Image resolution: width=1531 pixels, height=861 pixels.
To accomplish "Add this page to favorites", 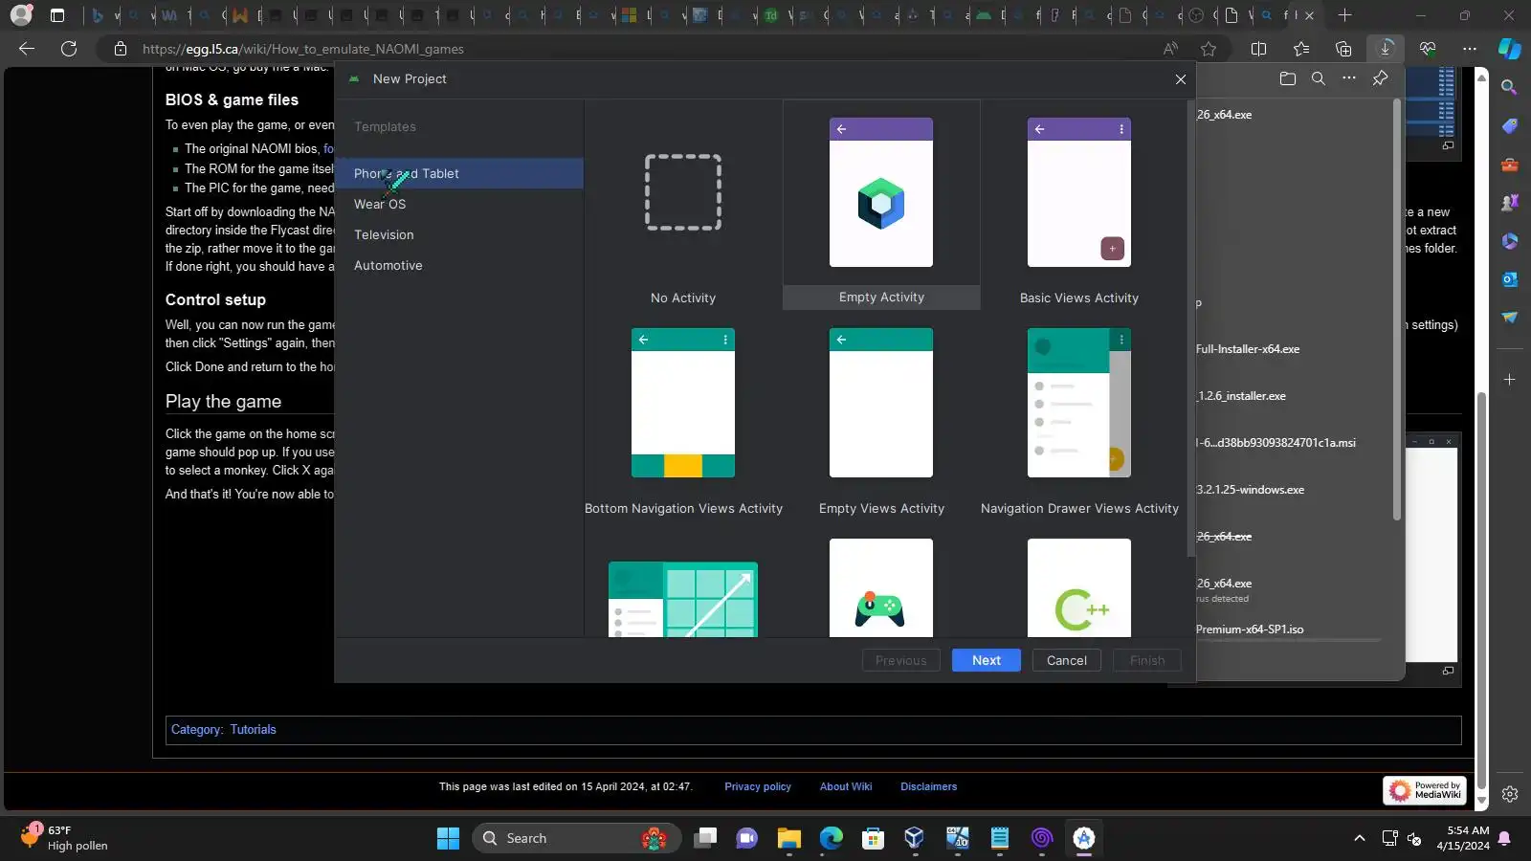I will click(1209, 49).
